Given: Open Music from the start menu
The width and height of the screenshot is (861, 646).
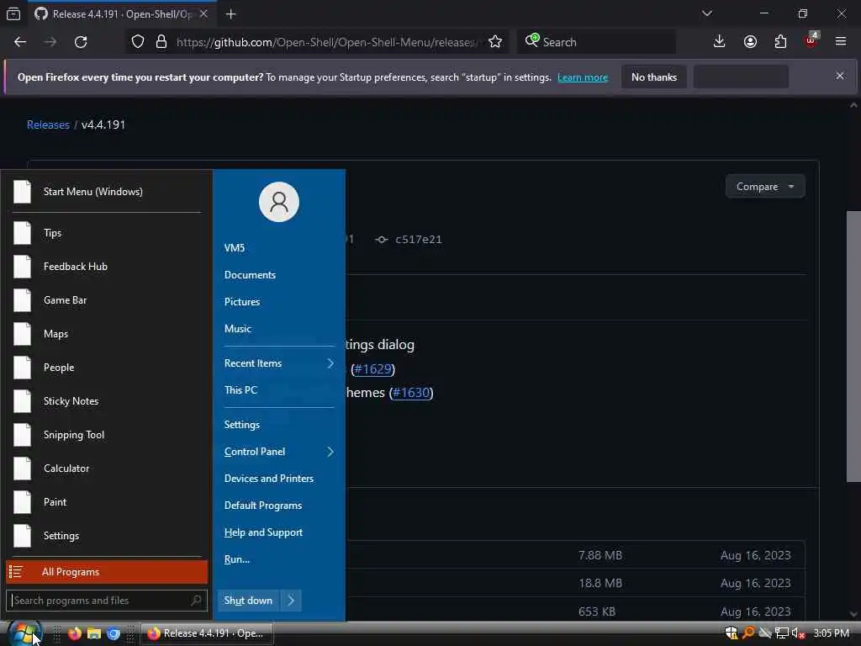Looking at the screenshot, I should pyautogui.click(x=279, y=329).
